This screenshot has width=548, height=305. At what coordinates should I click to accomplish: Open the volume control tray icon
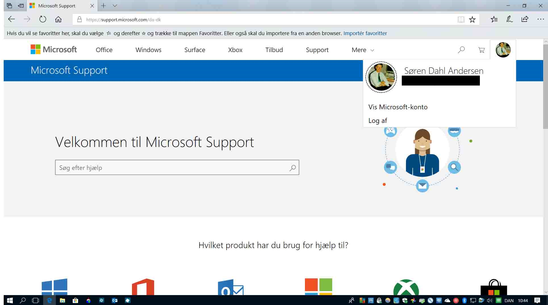[490, 300]
